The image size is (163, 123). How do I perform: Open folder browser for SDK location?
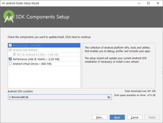click(109, 97)
